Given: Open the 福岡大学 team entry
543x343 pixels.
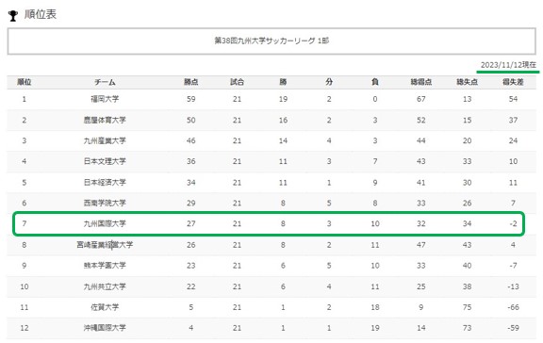Looking at the screenshot, I should [x=105, y=99].
